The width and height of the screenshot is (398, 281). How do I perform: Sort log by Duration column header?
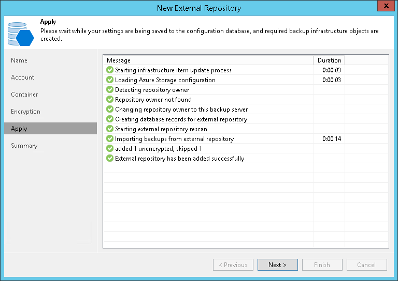pos(329,60)
